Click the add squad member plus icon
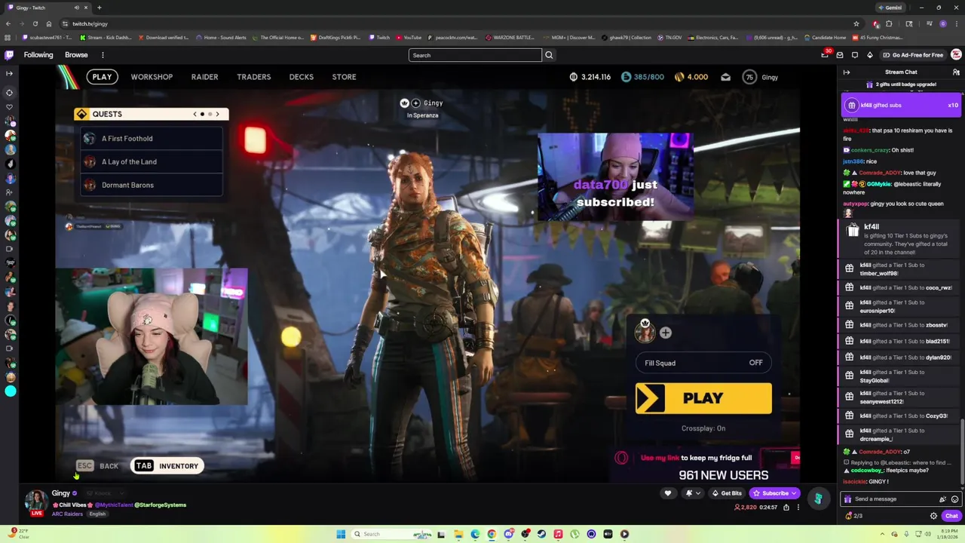Image resolution: width=965 pixels, height=543 pixels. tap(666, 333)
